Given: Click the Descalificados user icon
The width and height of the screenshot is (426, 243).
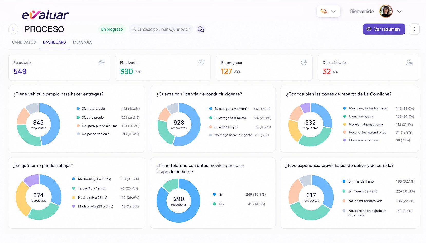Looking at the screenshot, I should click(x=409, y=63).
